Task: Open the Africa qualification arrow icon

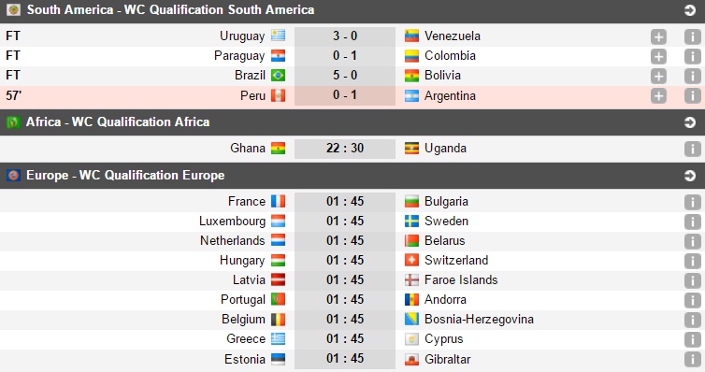Action: [x=690, y=122]
